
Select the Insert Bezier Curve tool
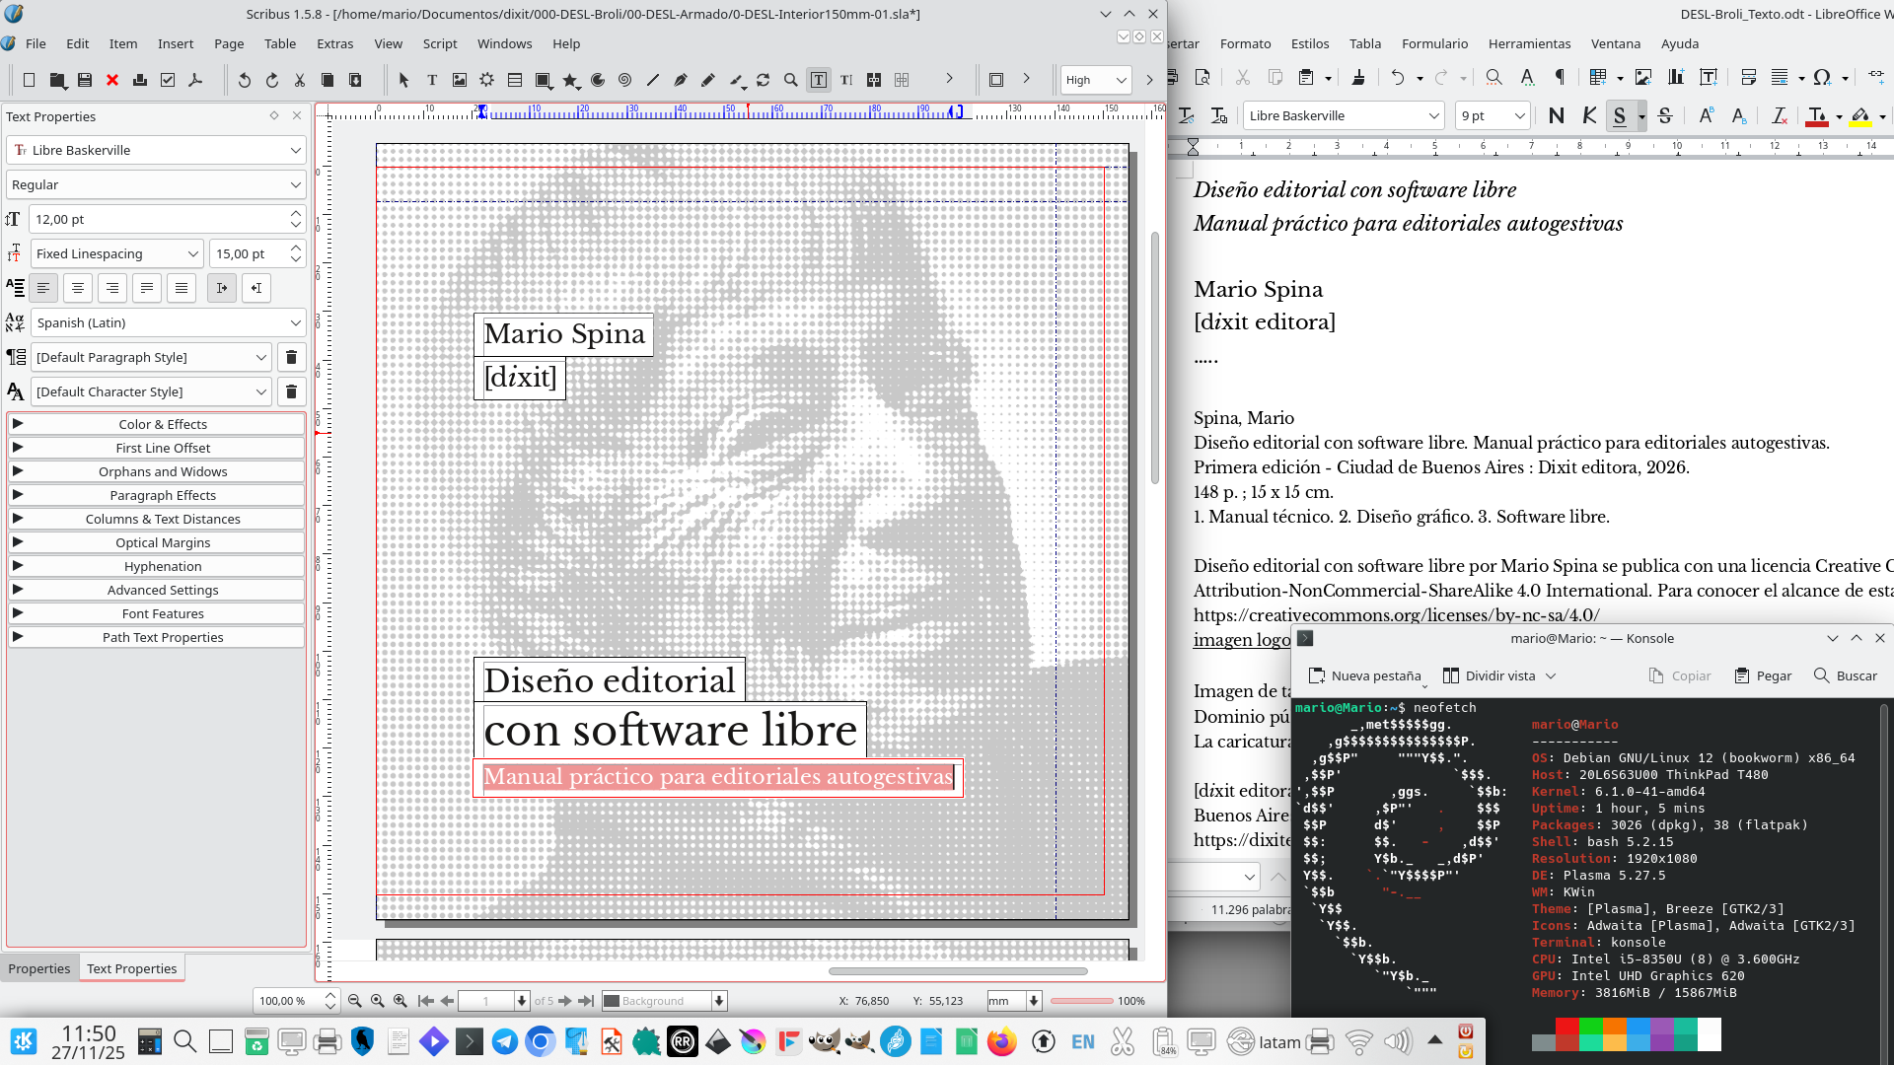coord(680,80)
